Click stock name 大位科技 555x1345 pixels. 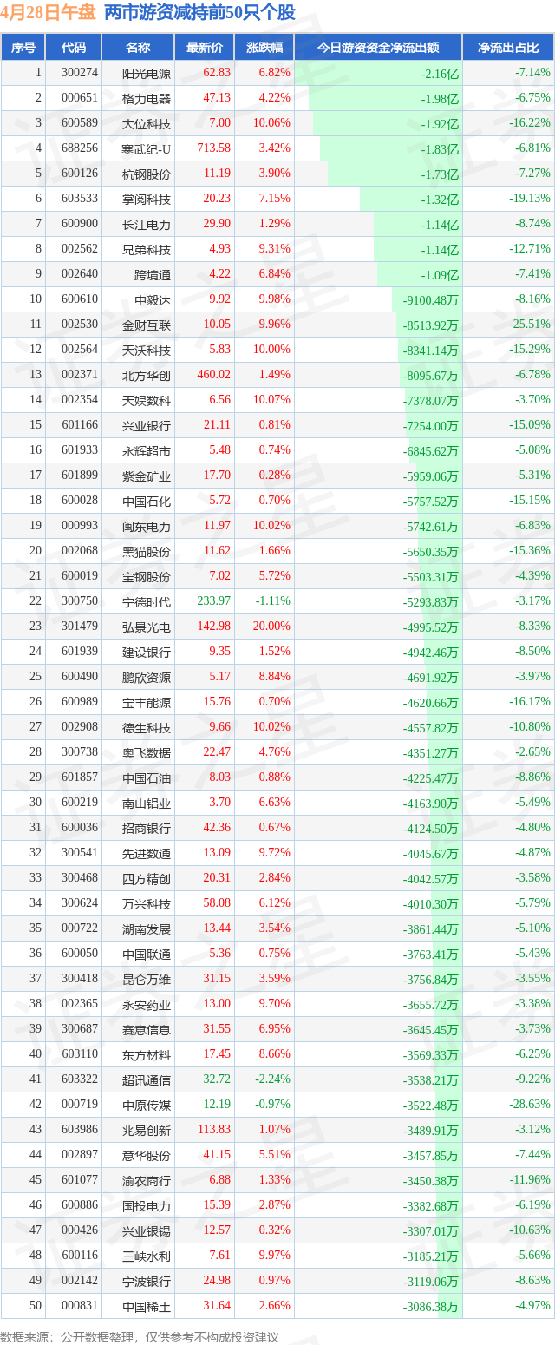pyautogui.click(x=147, y=123)
